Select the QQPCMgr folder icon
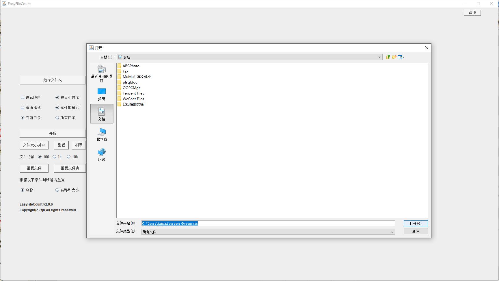The image size is (499, 281). (x=119, y=88)
